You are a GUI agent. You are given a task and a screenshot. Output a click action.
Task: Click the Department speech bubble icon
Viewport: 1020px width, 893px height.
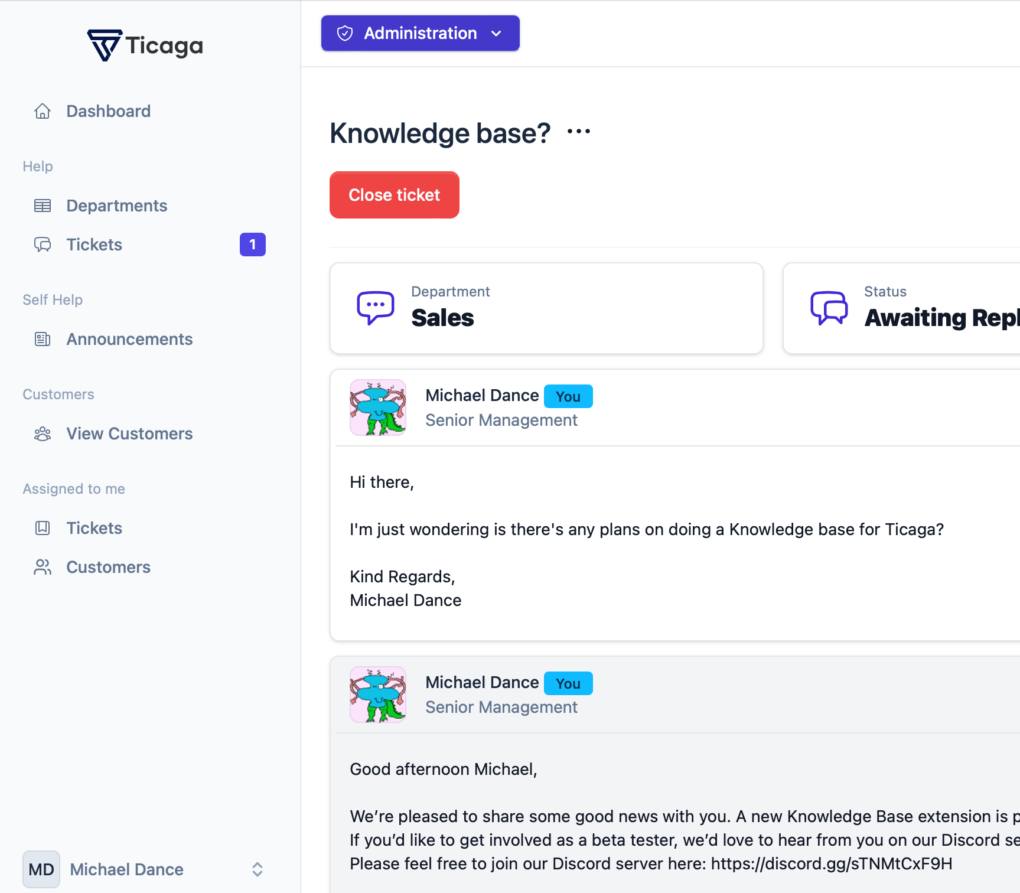[375, 308]
